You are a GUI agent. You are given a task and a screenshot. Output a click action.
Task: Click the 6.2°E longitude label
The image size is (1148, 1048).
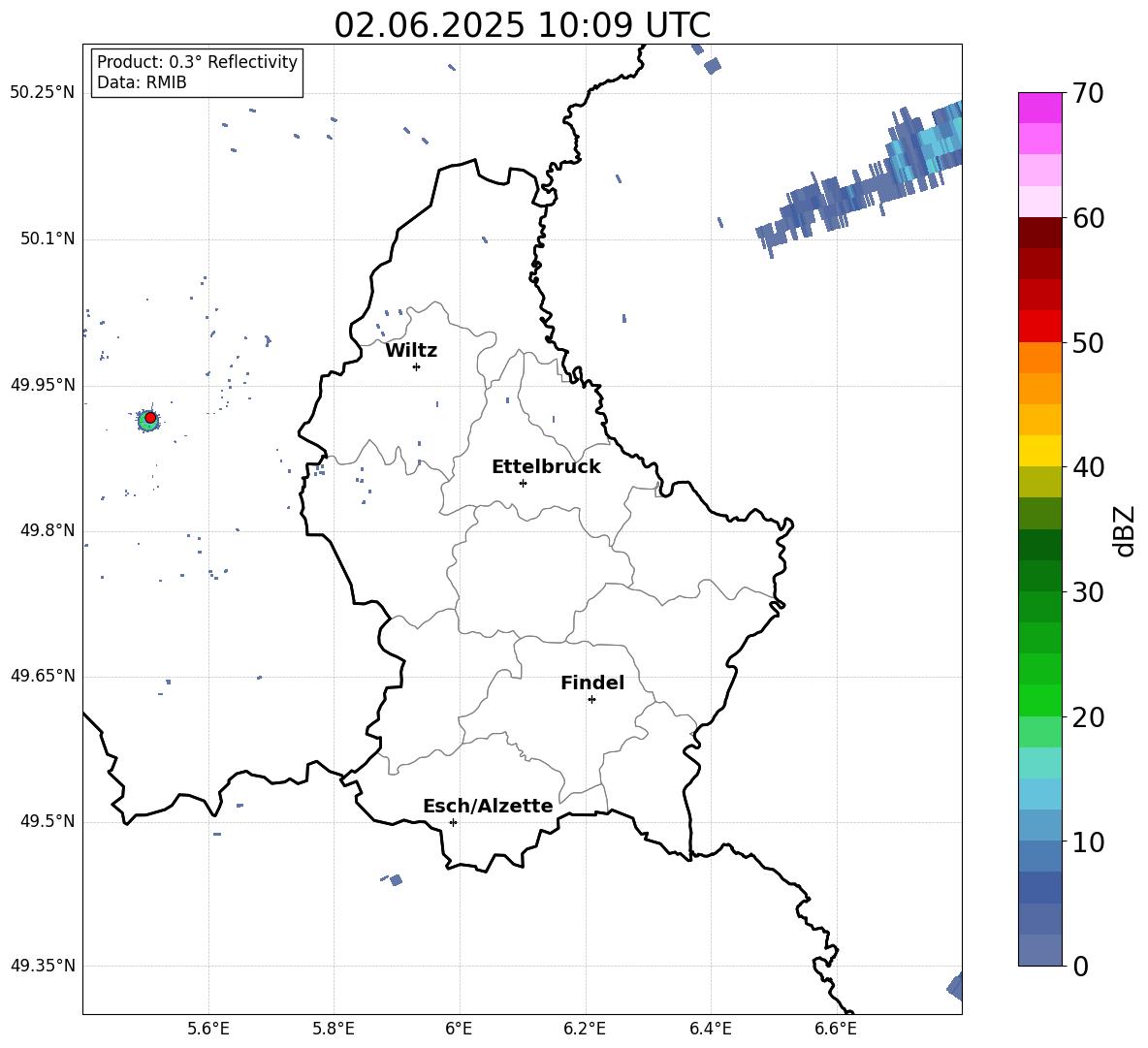tap(585, 1029)
